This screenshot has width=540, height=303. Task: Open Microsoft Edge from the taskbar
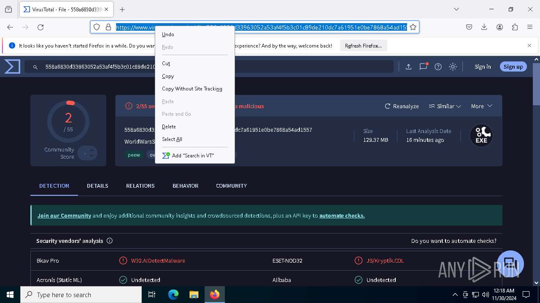coord(173,295)
